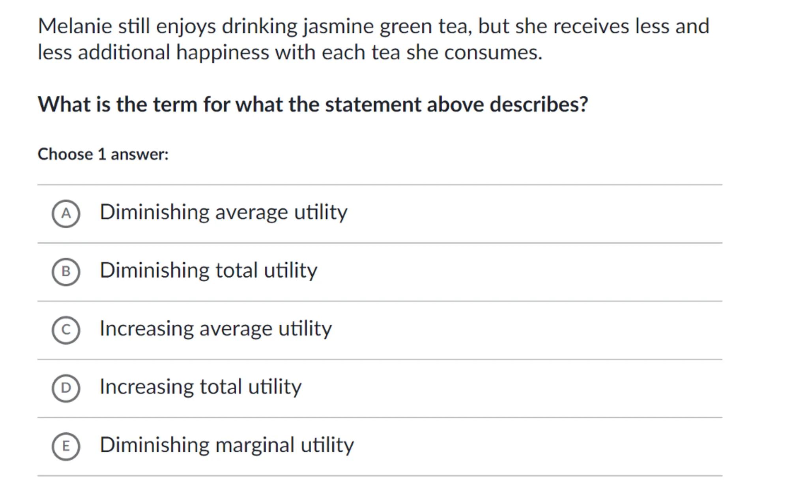This screenshot has width=808, height=495.
Task: Pick the circle labeled D
Action: [x=66, y=388]
